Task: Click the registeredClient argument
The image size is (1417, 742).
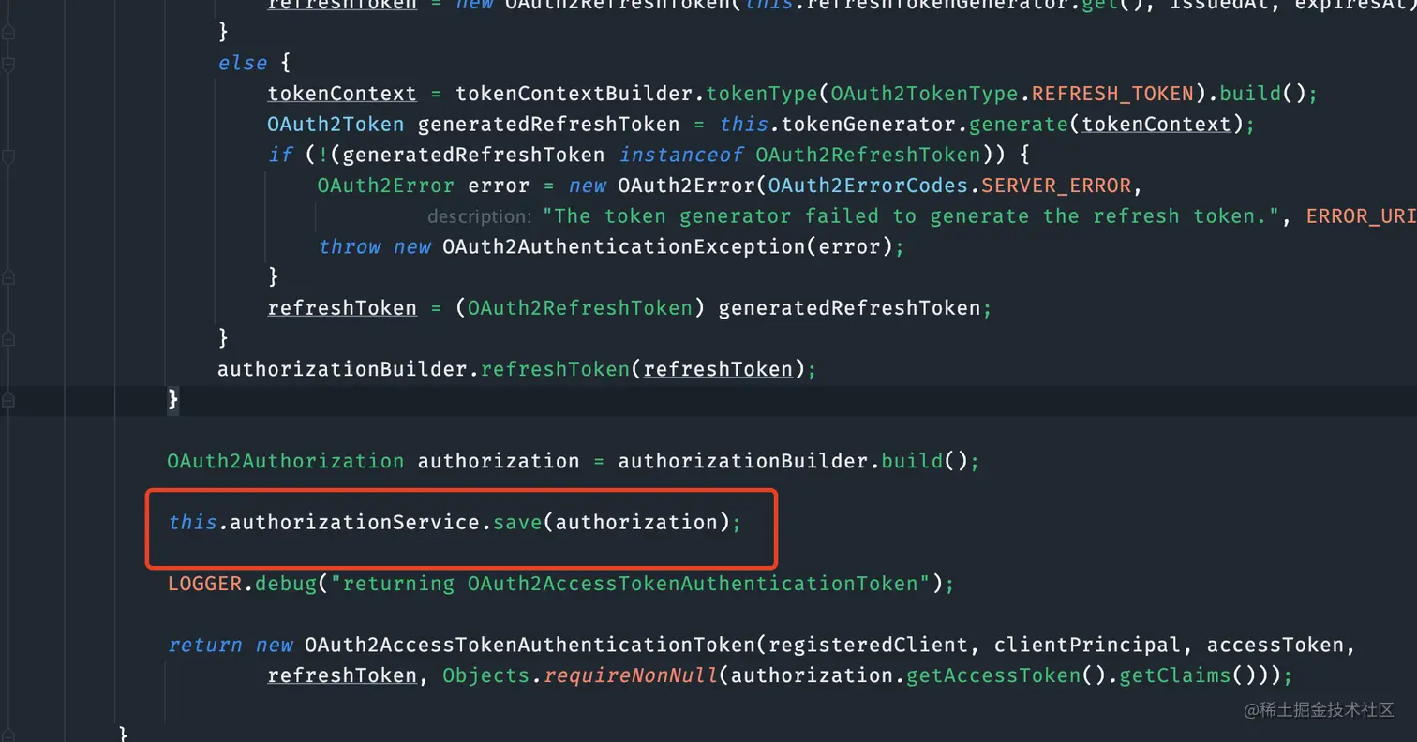Action: (x=868, y=645)
